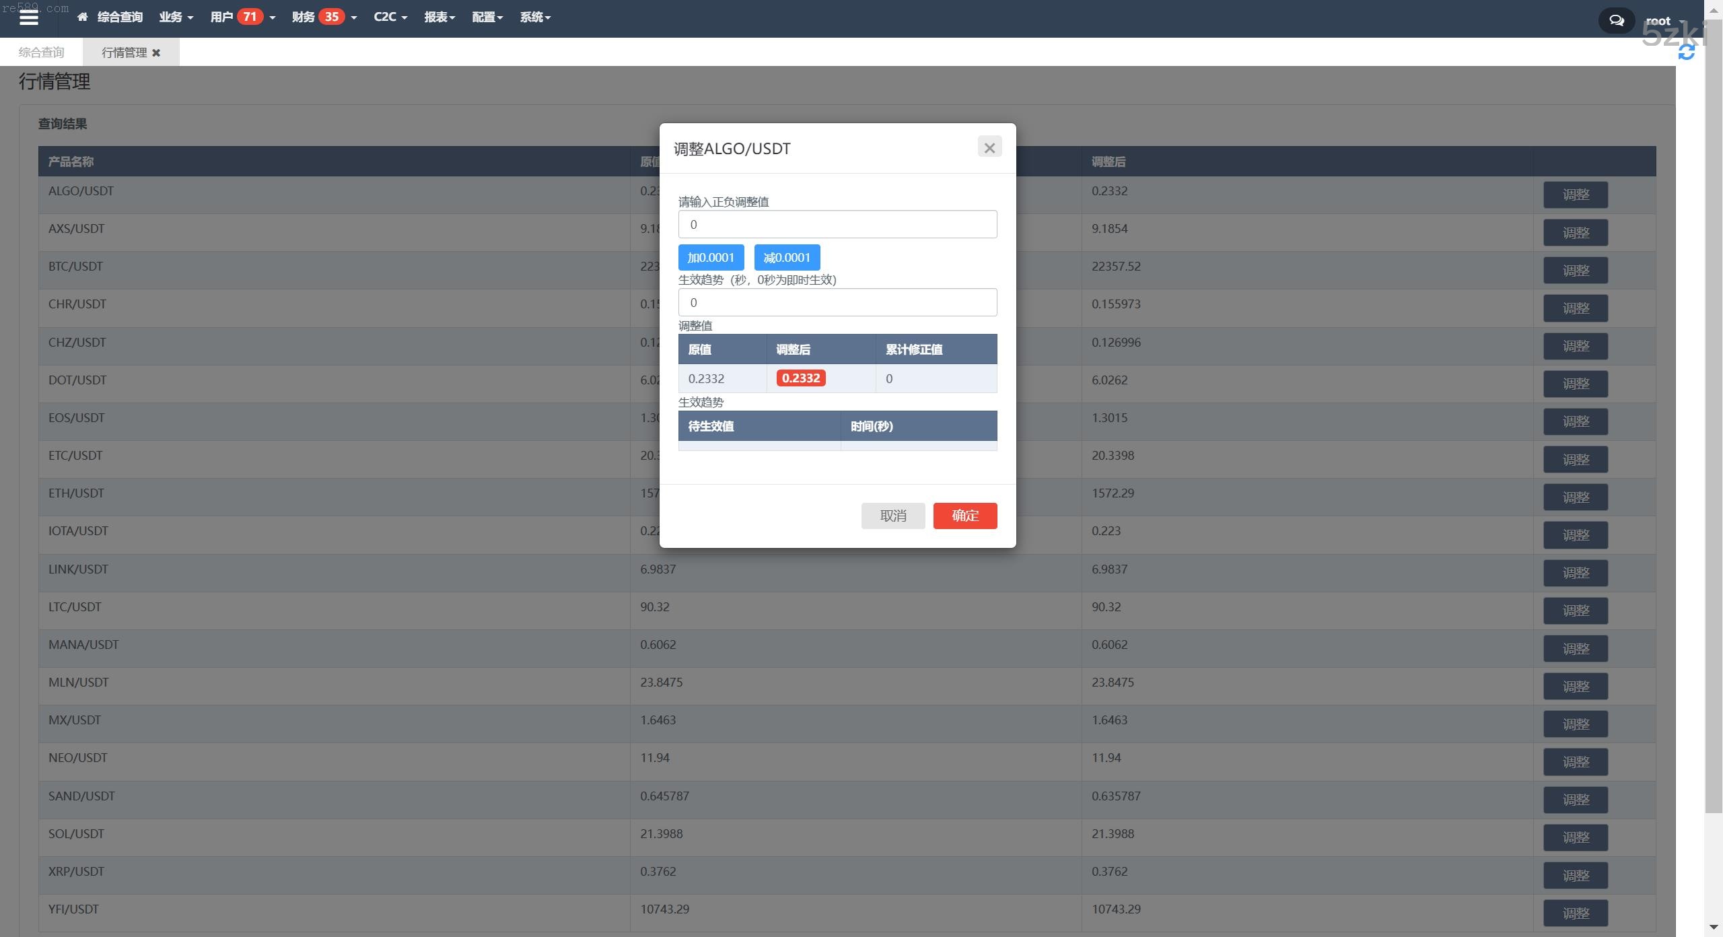Switch to the 综合查询 tab
Image resolution: width=1723 pixels, height=937 pixels.
pos(41,53)
